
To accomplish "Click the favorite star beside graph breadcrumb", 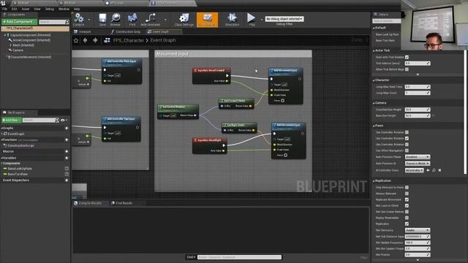I will pos(76,40).
